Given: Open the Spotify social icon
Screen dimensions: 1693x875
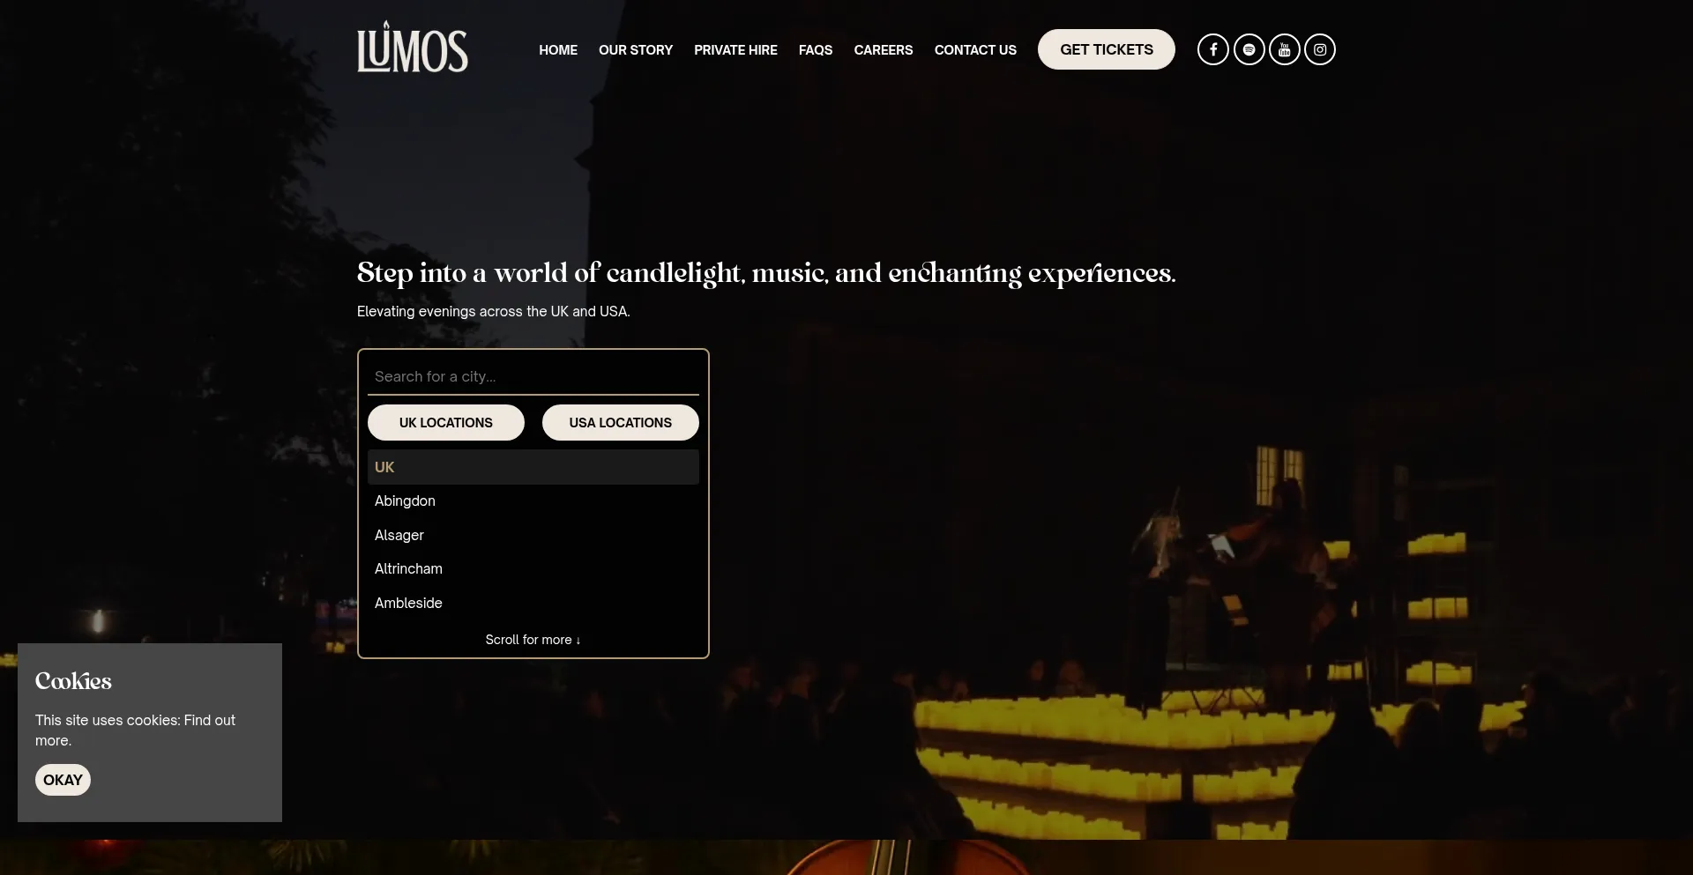Looking at the screenshot, I should click(1249, 49).
